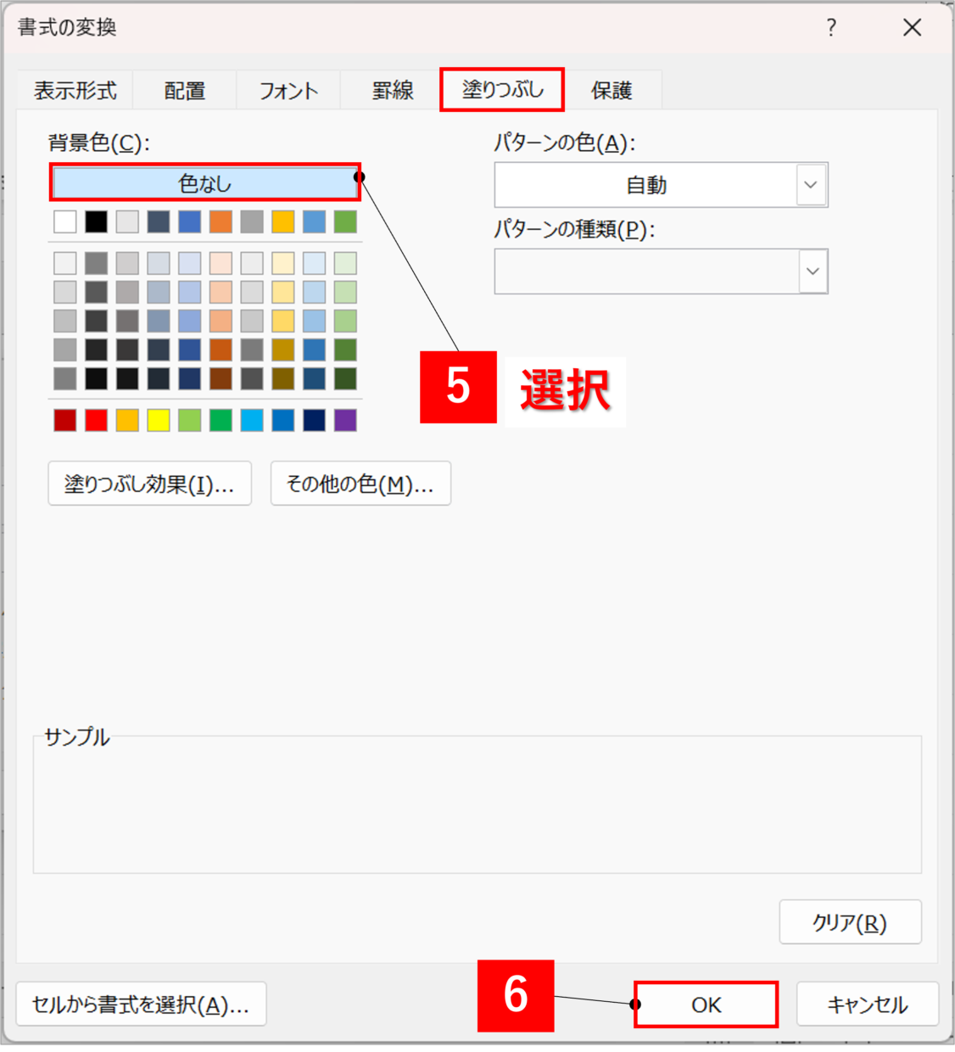The height and width of the screenshot is (1052, 955).
Task: Open the 保護 tab
Action: tap(612, 90)
